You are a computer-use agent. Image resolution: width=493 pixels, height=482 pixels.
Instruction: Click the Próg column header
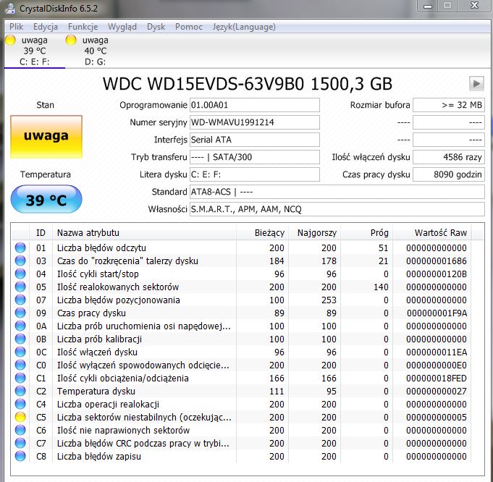click(x=367, y=232)
